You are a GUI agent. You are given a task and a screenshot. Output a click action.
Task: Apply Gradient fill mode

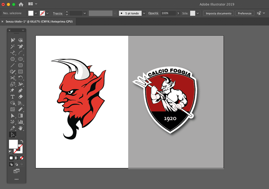click(17, 158)
